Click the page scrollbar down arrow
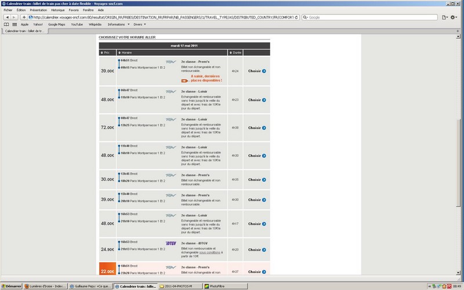The width and height of the screenshot is (464, 290). (458, 273)
